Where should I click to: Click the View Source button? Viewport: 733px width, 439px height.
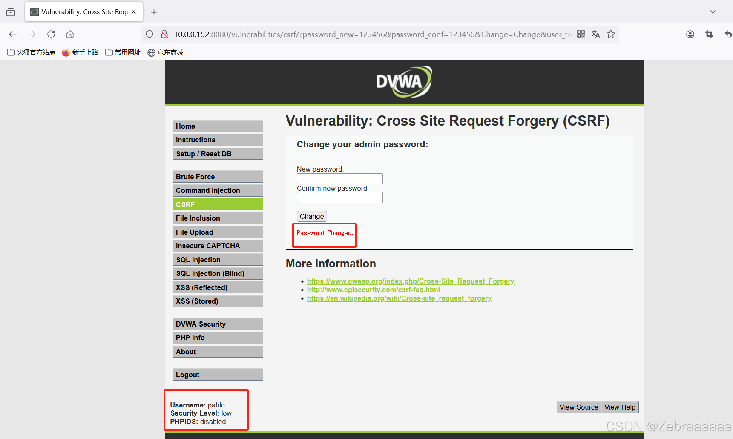[579, 407]
